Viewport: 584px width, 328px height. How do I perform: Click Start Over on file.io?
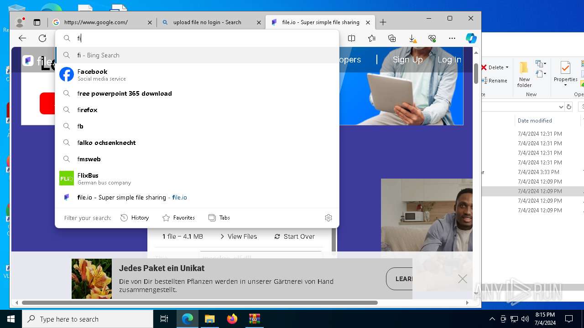pyautogui.click(x=295, y=236)
